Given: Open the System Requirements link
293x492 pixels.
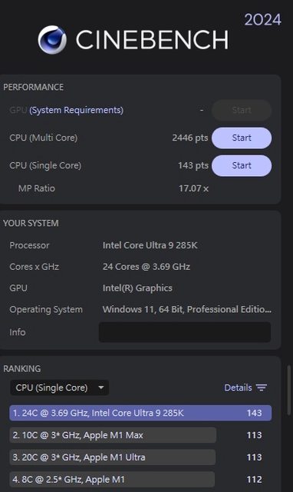Looking at the screenshot, I should [77, 110].
